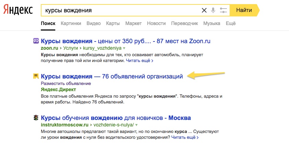Viewport: 289px width, 147px height.
Task: Activate voice search microphone icon
Action: pyautogui.click(x=213, y=10)
